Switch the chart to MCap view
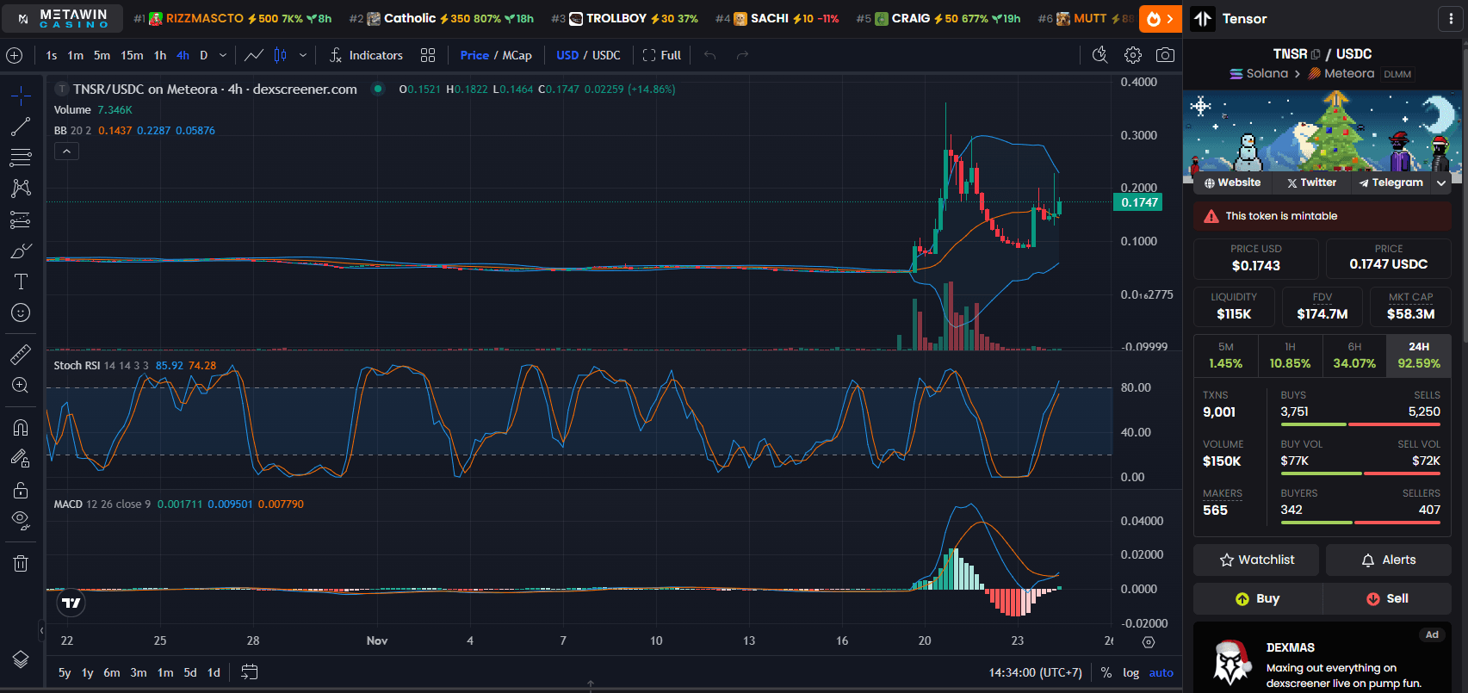 517,55
